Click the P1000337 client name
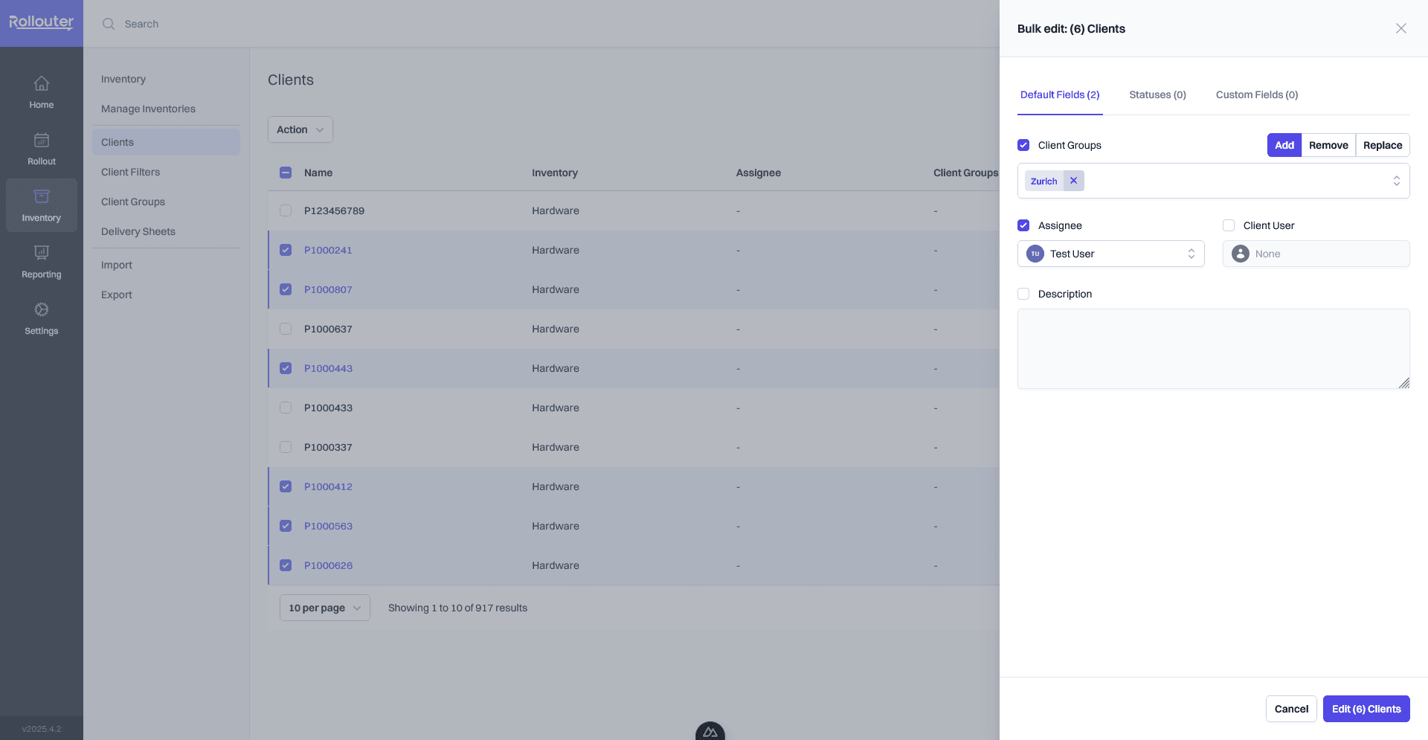This screenshot has width=1428, height=740. tap(328, 447)
